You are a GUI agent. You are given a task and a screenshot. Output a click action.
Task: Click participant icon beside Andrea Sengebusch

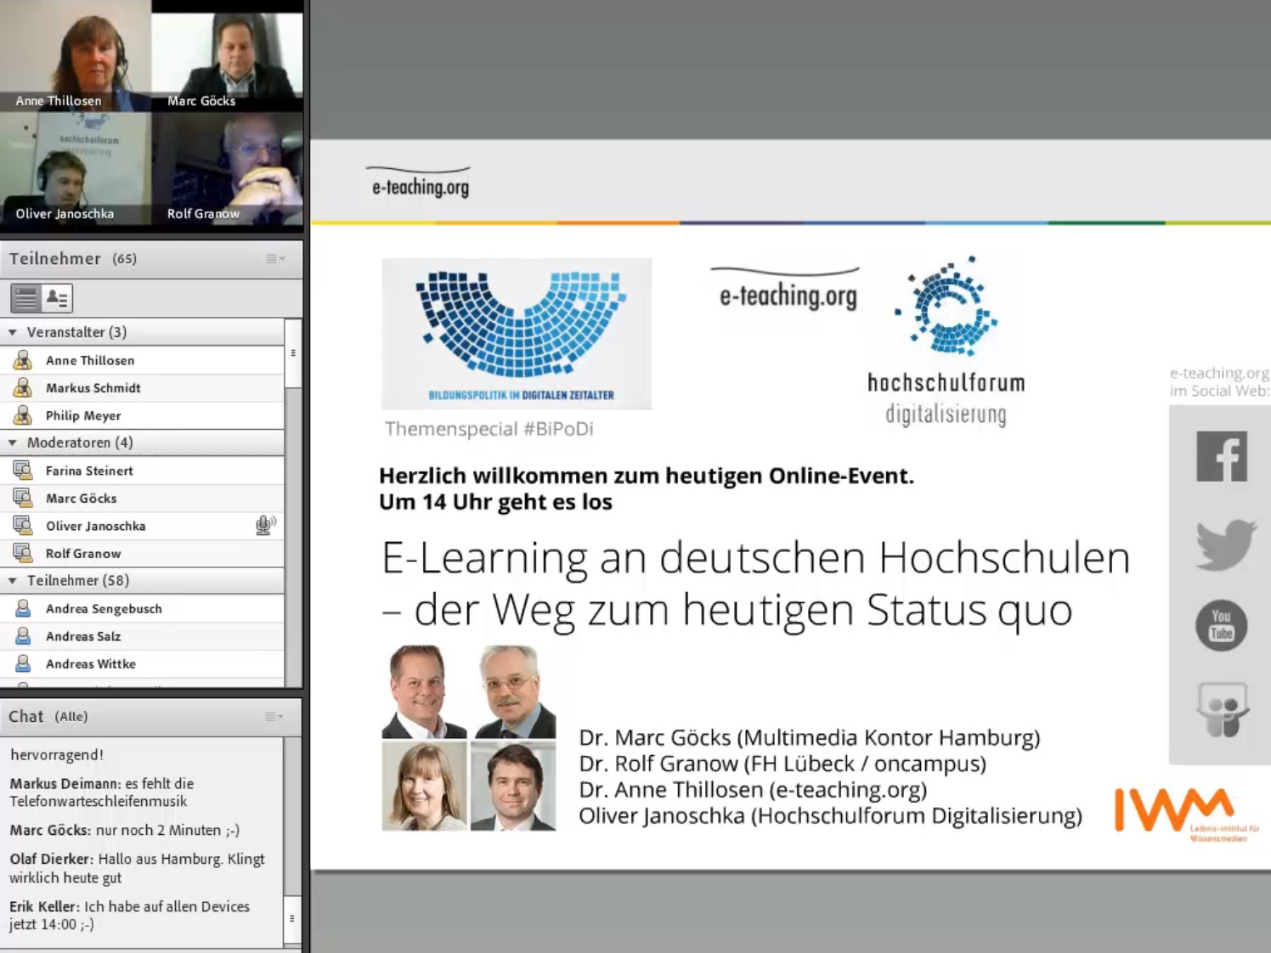(23, 609)
